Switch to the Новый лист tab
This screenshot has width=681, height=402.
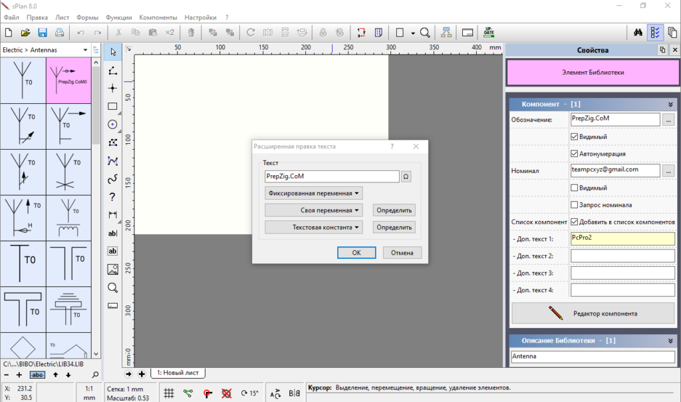pos(178,373)
